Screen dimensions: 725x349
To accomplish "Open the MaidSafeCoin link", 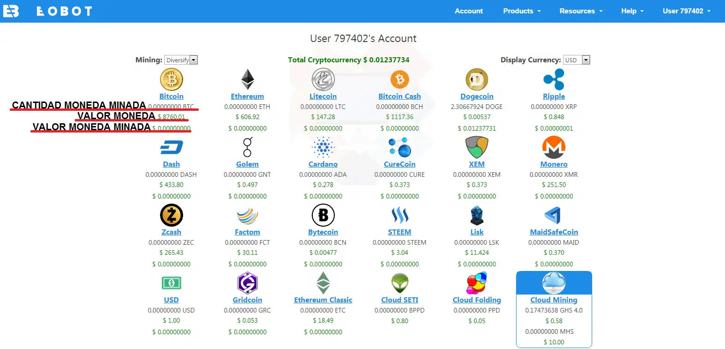I will pos(554,232).
